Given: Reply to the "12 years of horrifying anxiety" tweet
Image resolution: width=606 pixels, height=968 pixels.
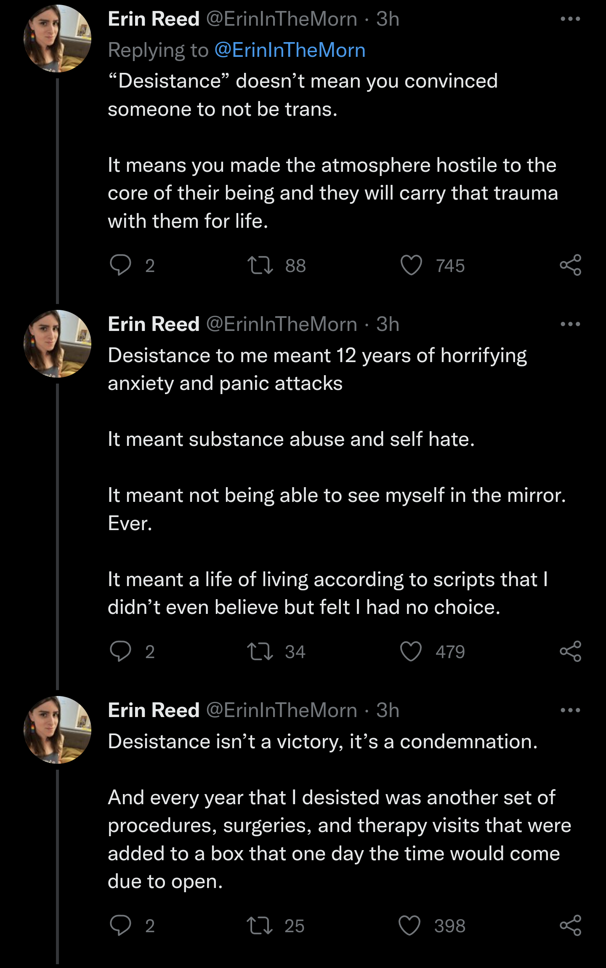Looking at the screenshot, I should (x=120, y=651).
